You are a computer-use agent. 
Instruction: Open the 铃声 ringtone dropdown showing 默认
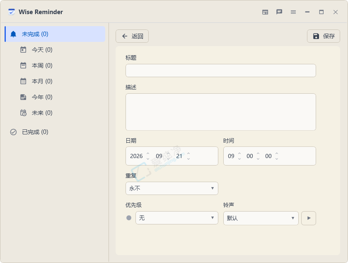point(261,218)
